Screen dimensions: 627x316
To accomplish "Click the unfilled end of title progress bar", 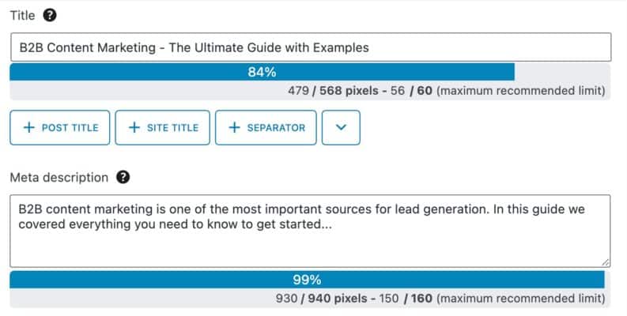I will [x=562, y=72].
